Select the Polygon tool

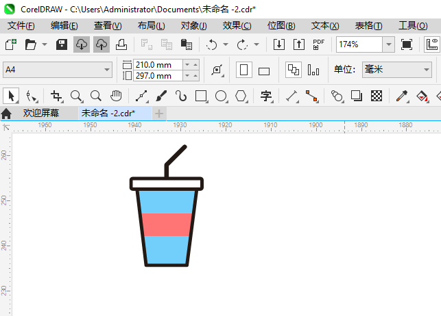(x=241, y=96)
